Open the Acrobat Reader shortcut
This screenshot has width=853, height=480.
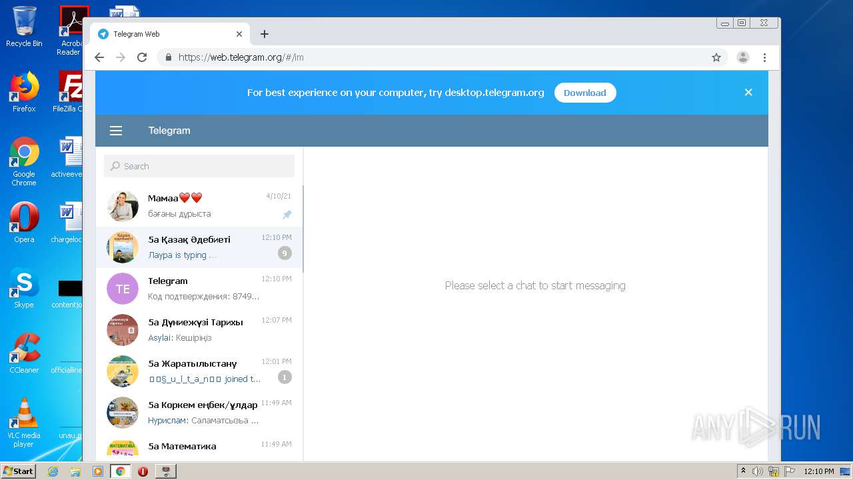tap(70, 31)
